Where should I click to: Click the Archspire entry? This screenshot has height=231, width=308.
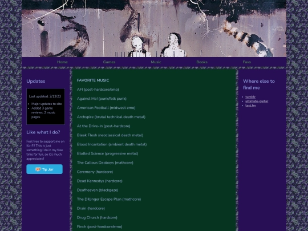tap(111, 117)
